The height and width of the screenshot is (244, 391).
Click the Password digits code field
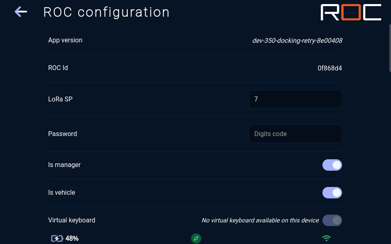pyautogui.click(x=295, y=134)
